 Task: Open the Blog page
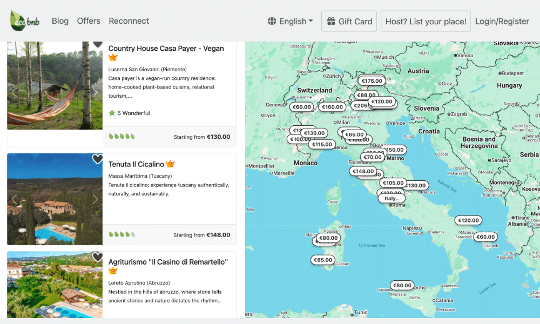[60, 21]
